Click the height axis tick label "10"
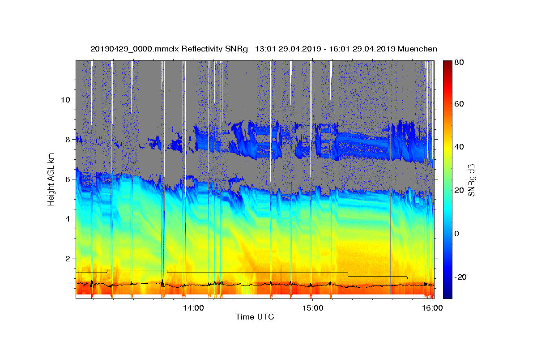The width and height of the screenshot is (537, 358). pos(65,99)
